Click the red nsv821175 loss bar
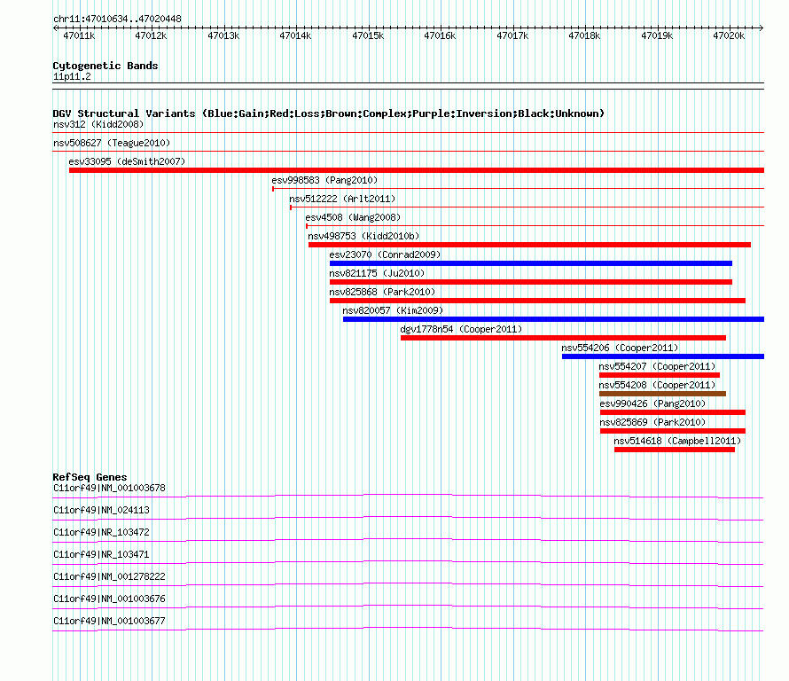The width and height of the screenshot is (789, 681). point(531,282)
